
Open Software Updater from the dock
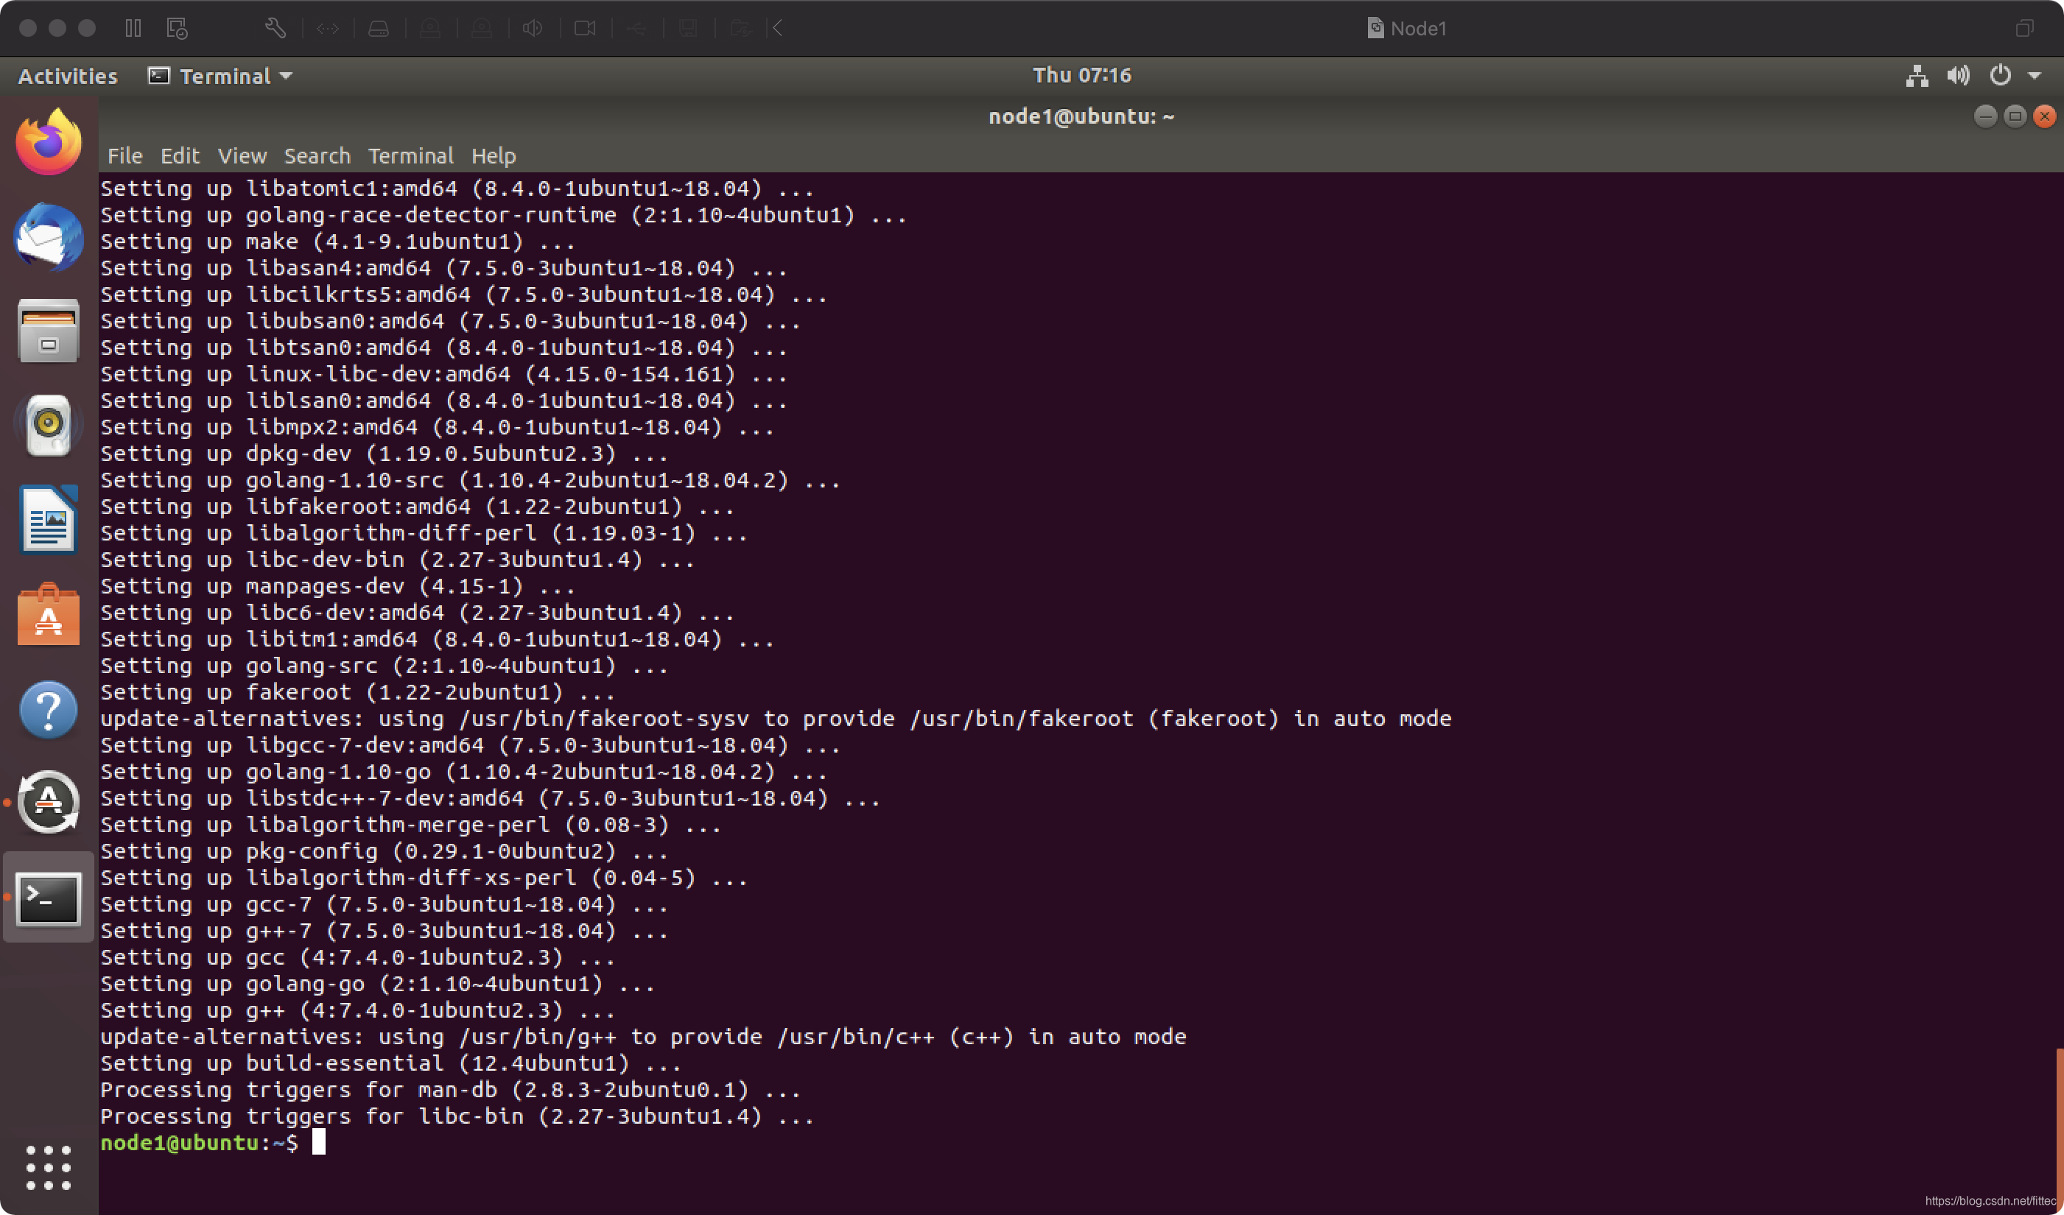(49, 803)
